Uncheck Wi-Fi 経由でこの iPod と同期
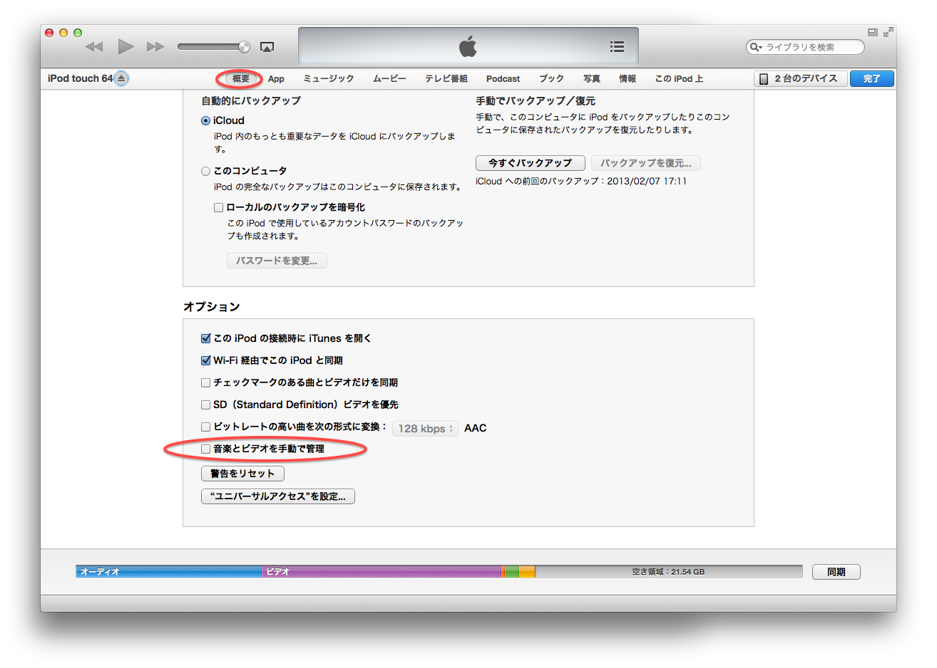Image resolution: width=937 pixels, height=668 pixels. click(x=206, y=361)
